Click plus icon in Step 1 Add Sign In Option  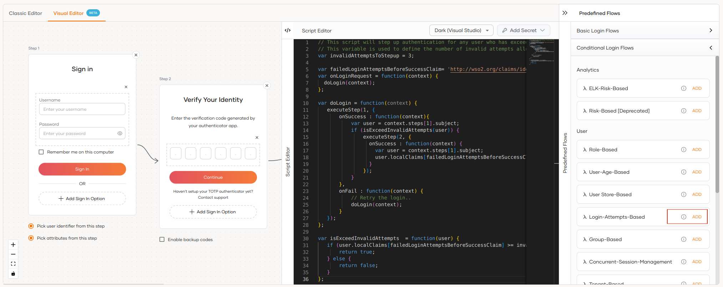[61, 199]
